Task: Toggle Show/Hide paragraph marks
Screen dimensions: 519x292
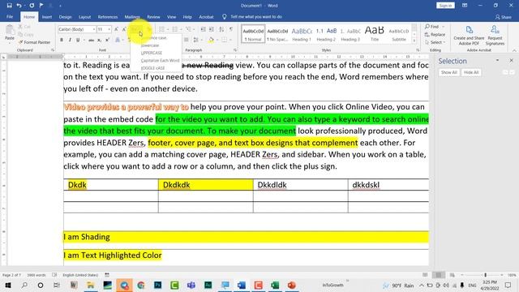Action: click(231, 29)
